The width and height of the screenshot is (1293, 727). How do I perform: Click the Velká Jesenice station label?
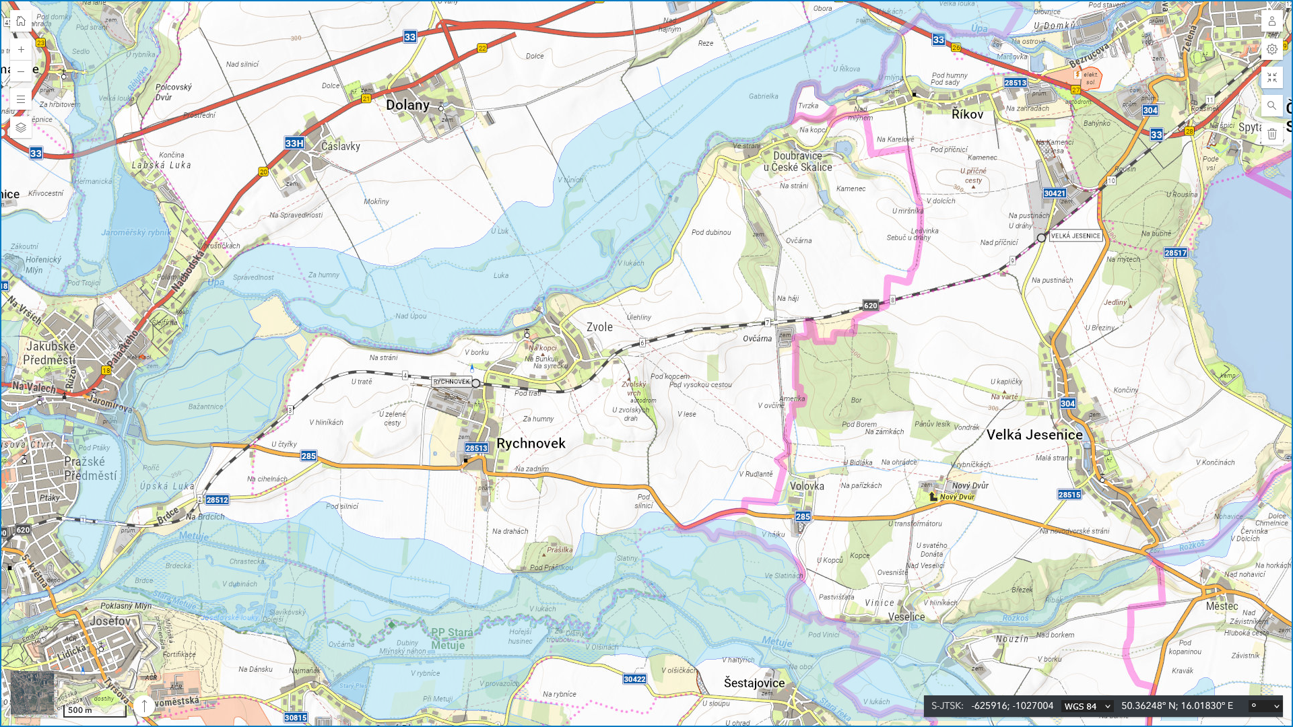[x=1075, y=236]
